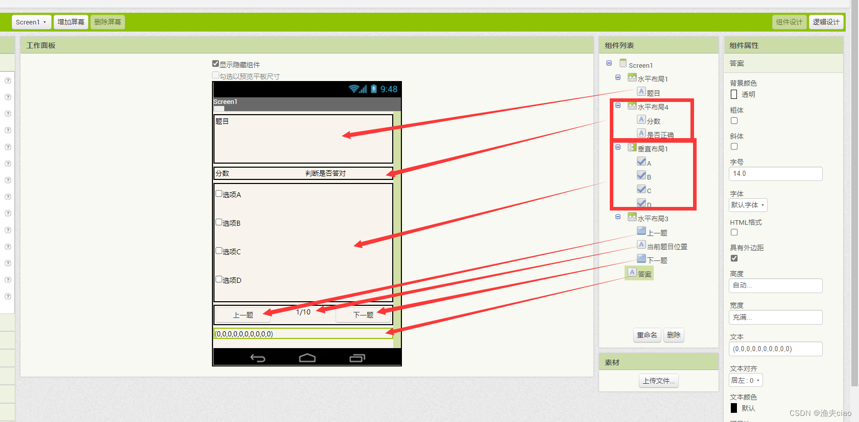Click the 删除 delete component button
The width and height of the screenshot is (859, 422).
pyautogui.click(x=674, y=335)
